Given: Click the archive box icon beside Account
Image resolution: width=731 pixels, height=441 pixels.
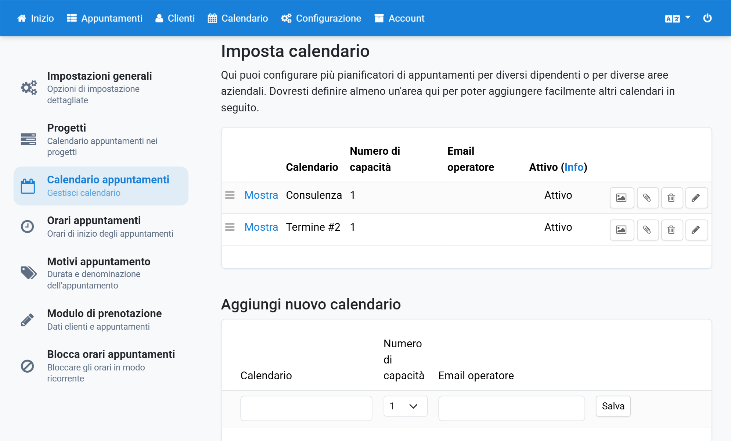Looking at the screenshot, I should (x=379, y=18).
